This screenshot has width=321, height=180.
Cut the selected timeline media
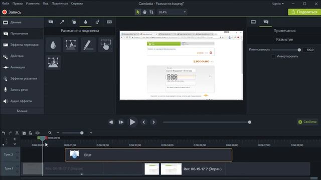(17, 133)
